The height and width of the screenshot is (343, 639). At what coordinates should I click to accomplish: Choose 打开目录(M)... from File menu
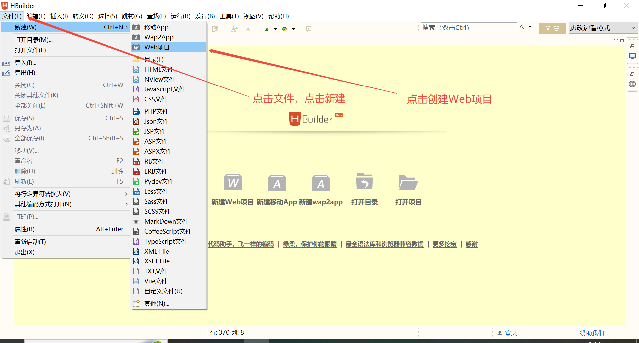click(66, 40)
